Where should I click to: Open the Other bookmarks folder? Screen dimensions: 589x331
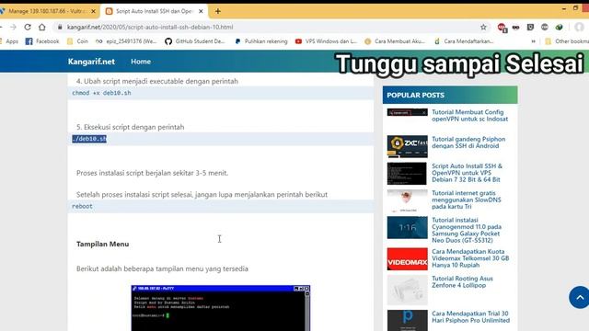567,41
